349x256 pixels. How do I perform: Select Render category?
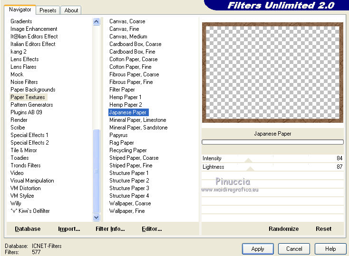(x=19, y=120)
